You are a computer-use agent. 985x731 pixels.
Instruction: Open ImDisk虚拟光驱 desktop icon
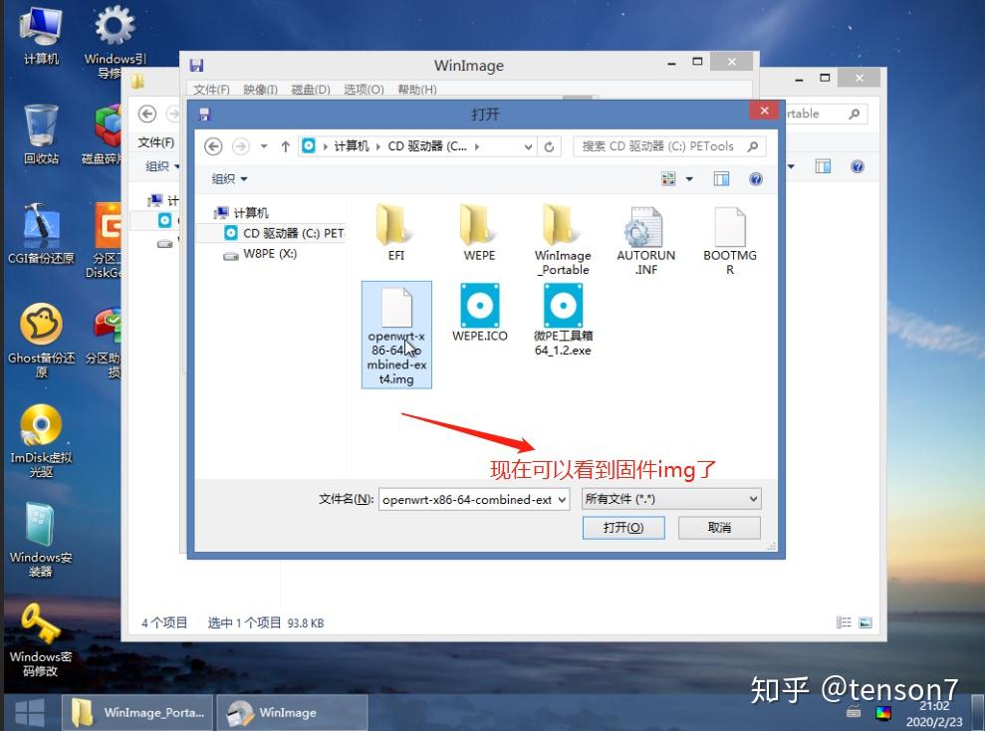[41, 441]
